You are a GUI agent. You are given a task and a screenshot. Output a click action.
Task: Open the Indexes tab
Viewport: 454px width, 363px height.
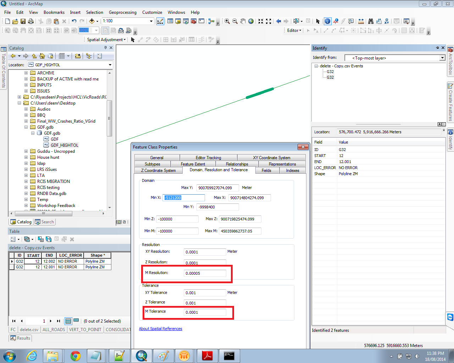coord(293,171)
